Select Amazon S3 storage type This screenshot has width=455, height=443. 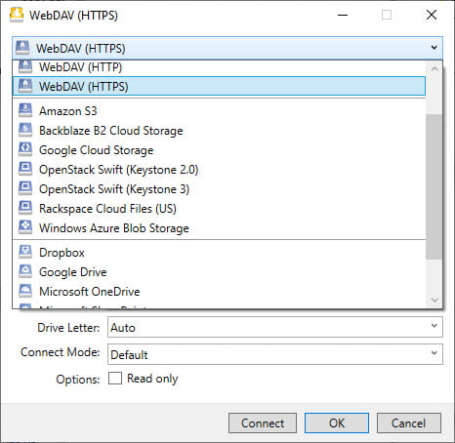219,111
